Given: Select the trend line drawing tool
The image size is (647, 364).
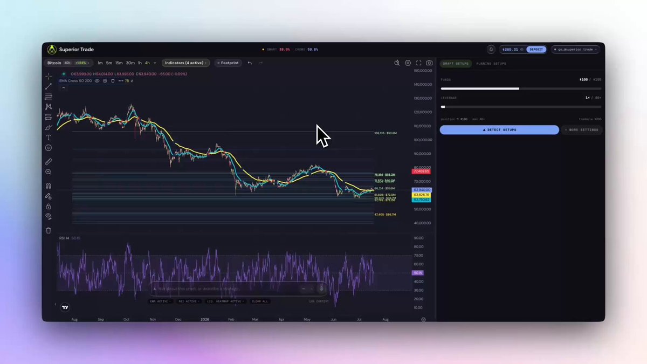Looking at the screenshot, I should (x=49, y=86).
